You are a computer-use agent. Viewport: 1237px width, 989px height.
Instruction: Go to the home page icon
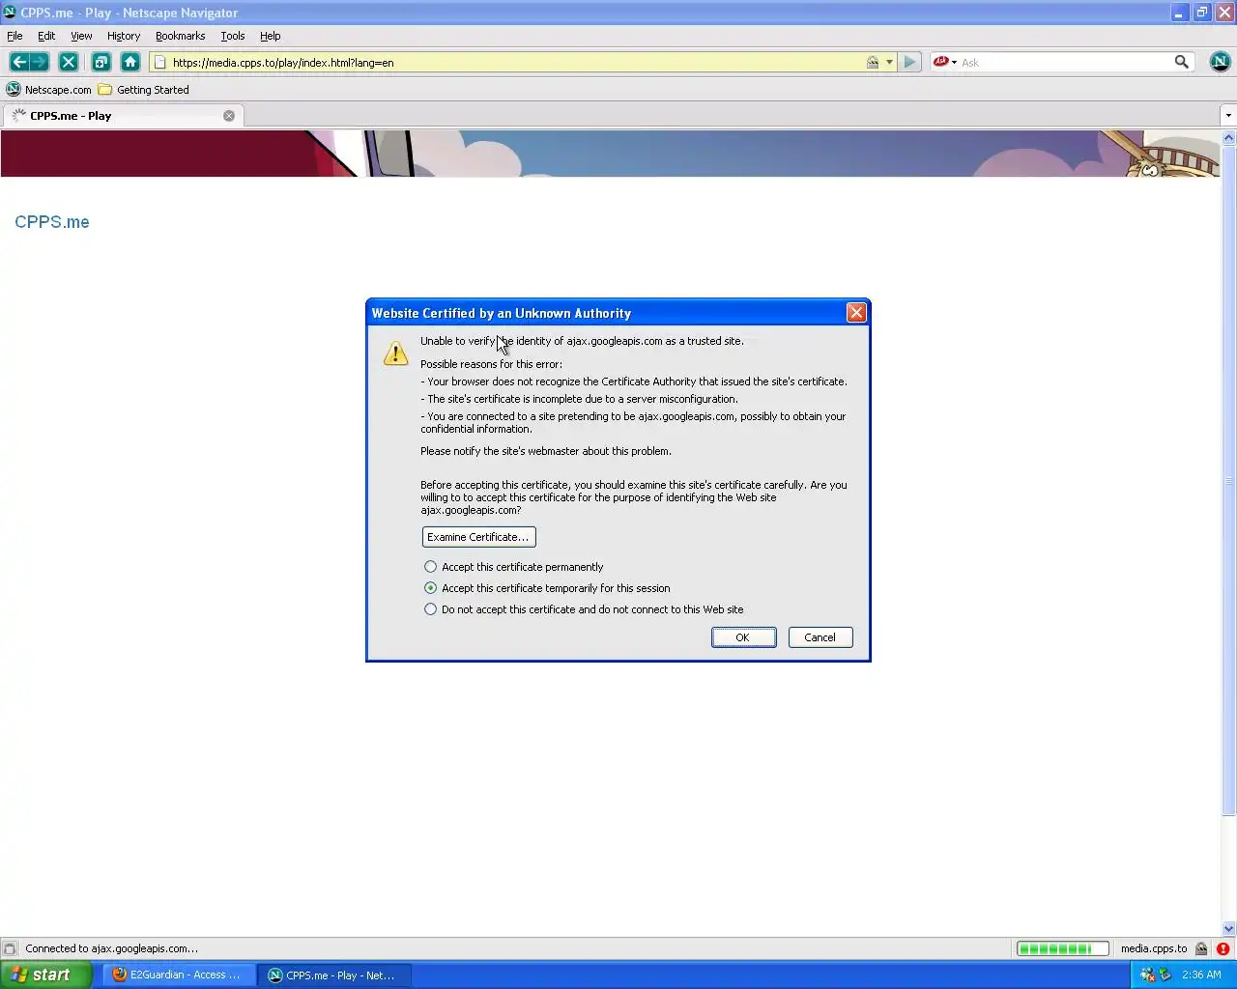(x=130, y=62)
